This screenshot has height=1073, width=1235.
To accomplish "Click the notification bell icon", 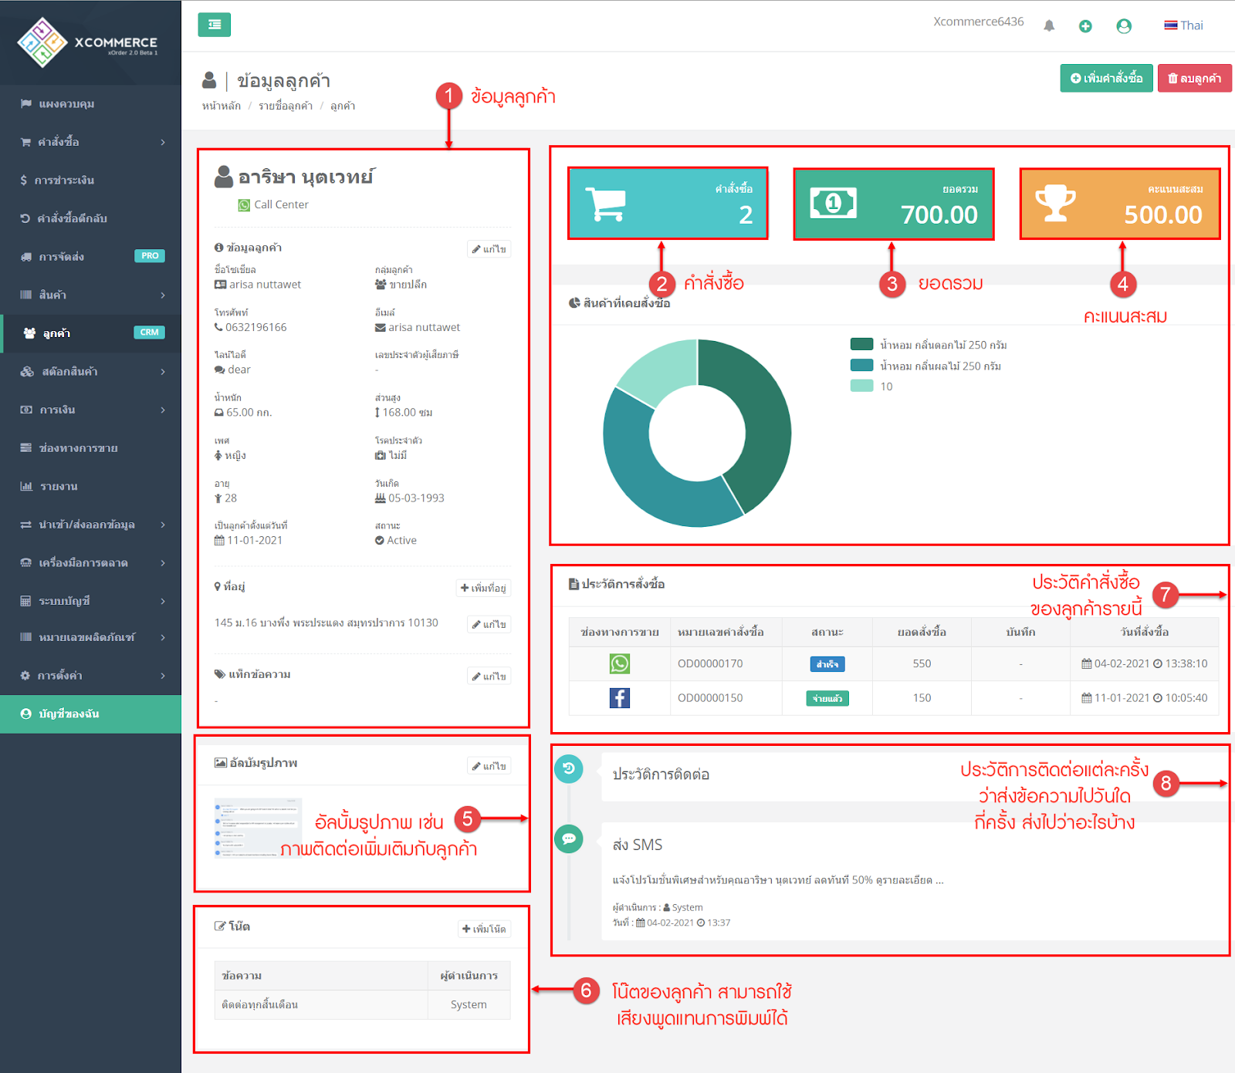I will click(x=1049, y=25).
